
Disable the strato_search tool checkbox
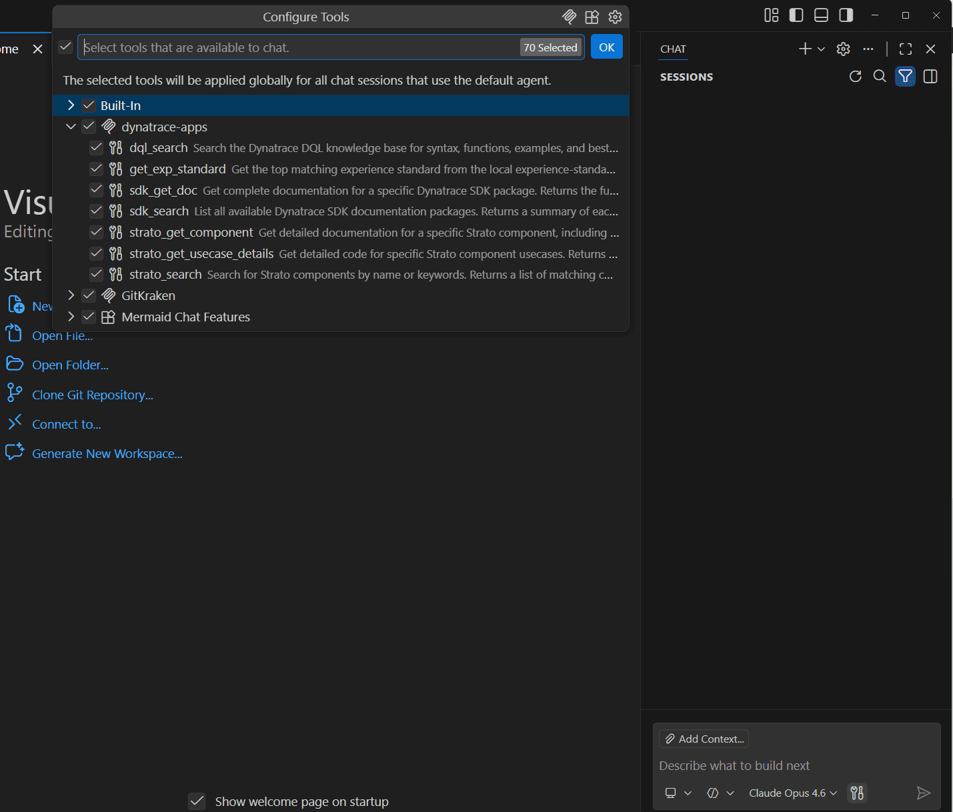coord(96,274)
